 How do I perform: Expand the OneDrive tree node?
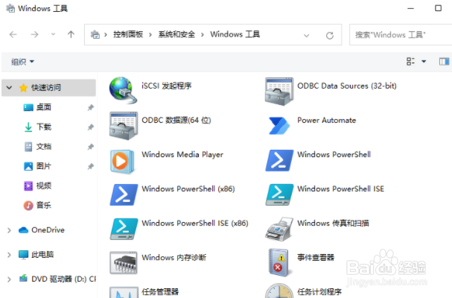pyautogui.click(x=9, y=230)
